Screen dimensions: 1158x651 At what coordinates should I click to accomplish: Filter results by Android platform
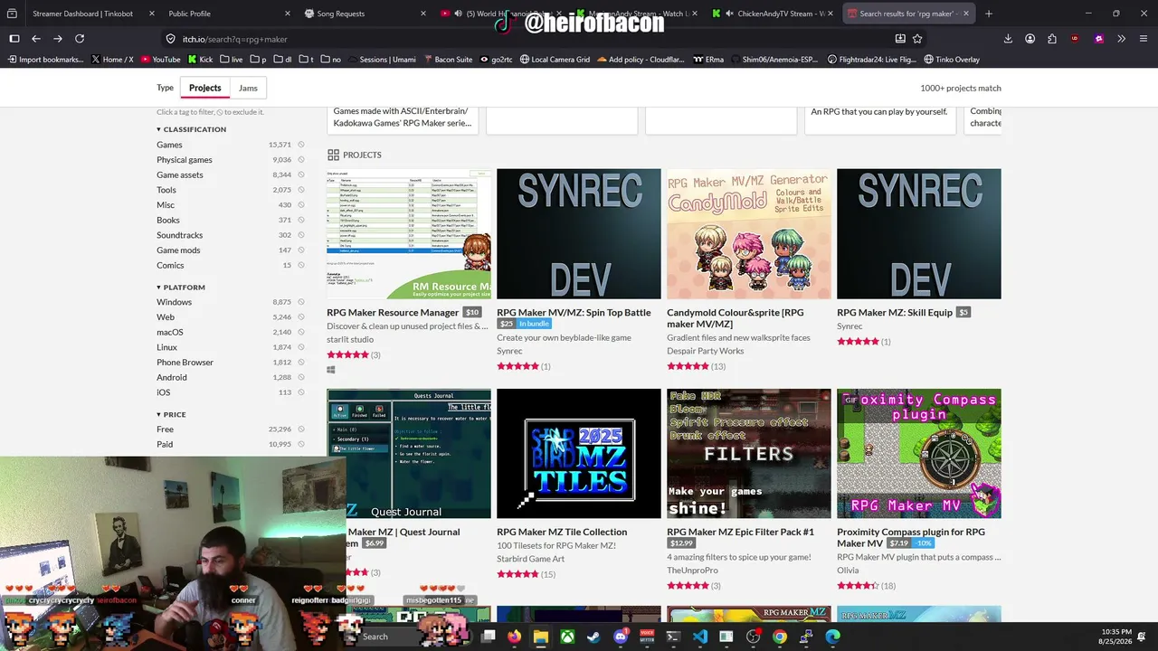[172, 377]
